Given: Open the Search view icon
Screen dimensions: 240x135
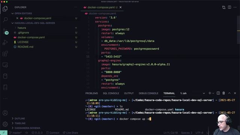Looking at the screenshot, I should pos(5,19).
